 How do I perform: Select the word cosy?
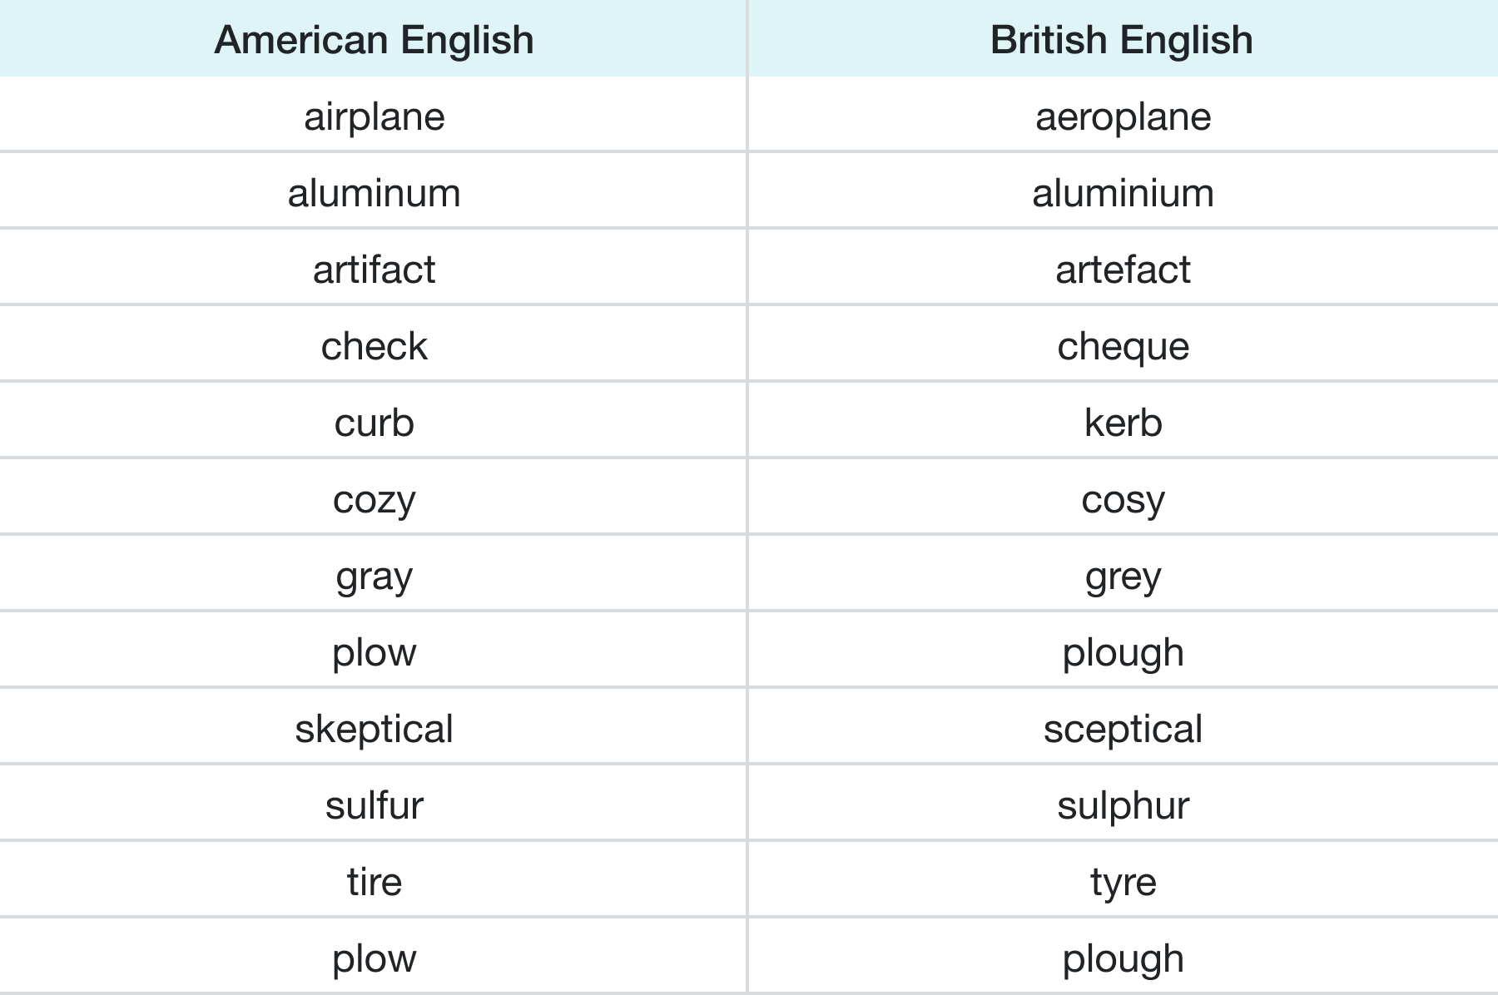[x=1123, y=499]
